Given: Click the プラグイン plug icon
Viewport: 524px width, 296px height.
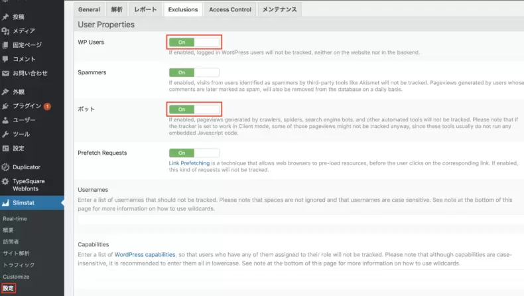Looking at the screenshot, I should [x=5, y=106].
